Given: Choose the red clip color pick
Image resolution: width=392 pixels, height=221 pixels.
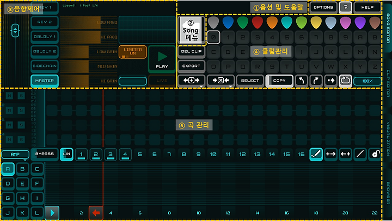Looking at the screenshot, I should (257, 22).
